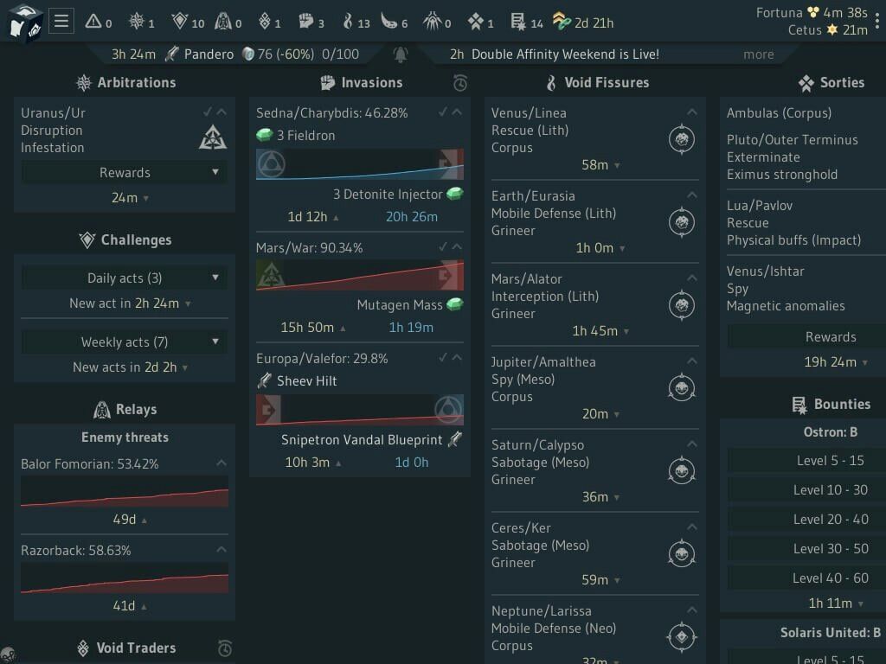
Task: Mark Sedna/Charybdis invasion as done checkmark
Action: coord(442,112)
